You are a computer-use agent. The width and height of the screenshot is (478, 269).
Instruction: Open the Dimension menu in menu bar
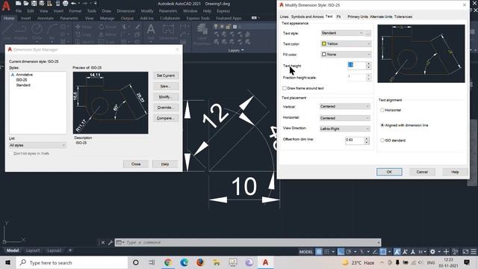(125, 11)
